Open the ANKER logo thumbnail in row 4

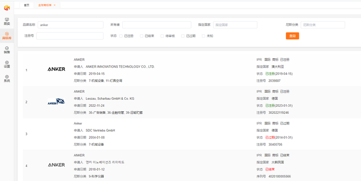click(x=56, y=165)
